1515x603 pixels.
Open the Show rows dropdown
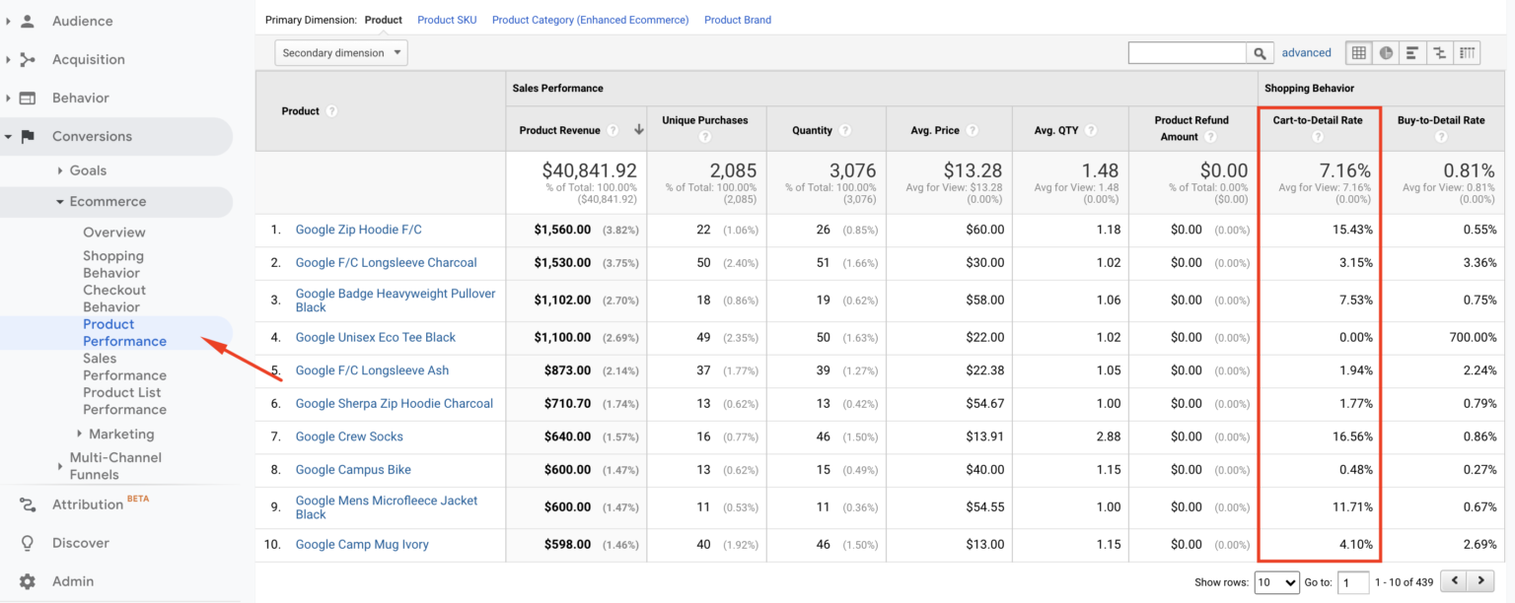(x=1276, y=582)
